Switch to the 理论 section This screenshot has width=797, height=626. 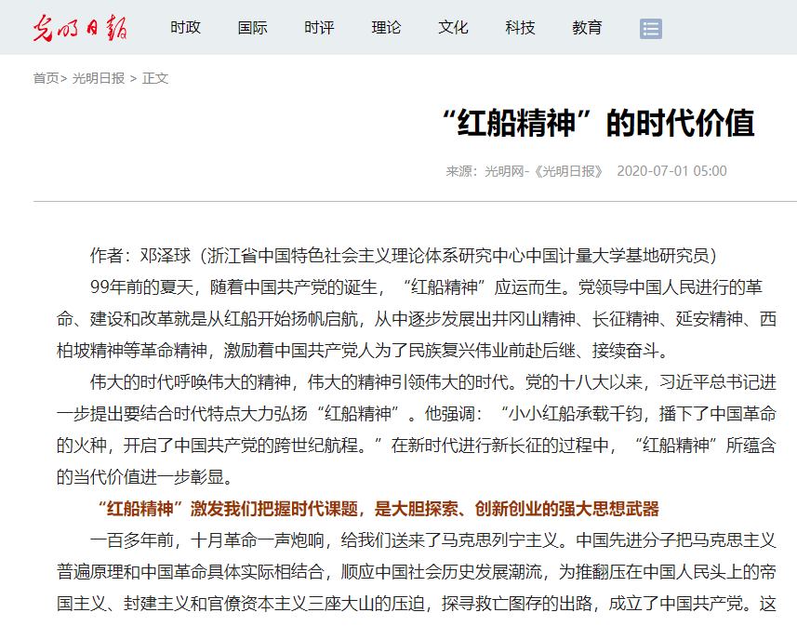(x=386, y=28)
